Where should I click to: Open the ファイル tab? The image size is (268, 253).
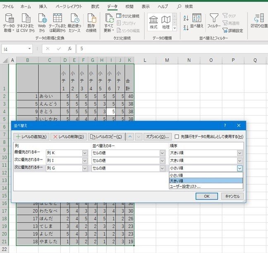[8, 7]
